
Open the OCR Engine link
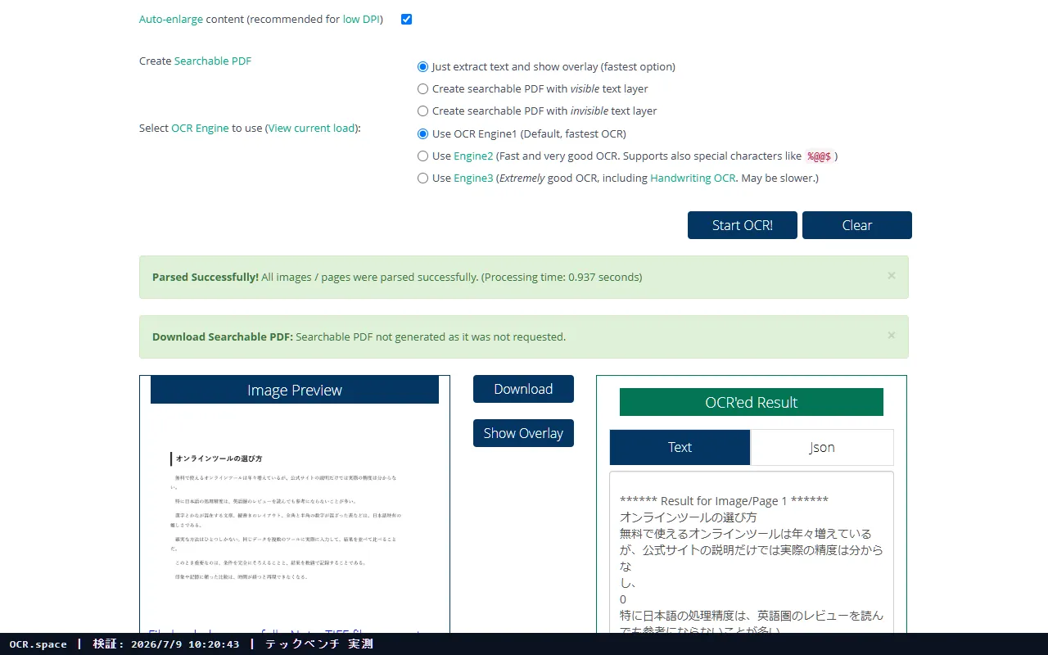coord(200,128)
